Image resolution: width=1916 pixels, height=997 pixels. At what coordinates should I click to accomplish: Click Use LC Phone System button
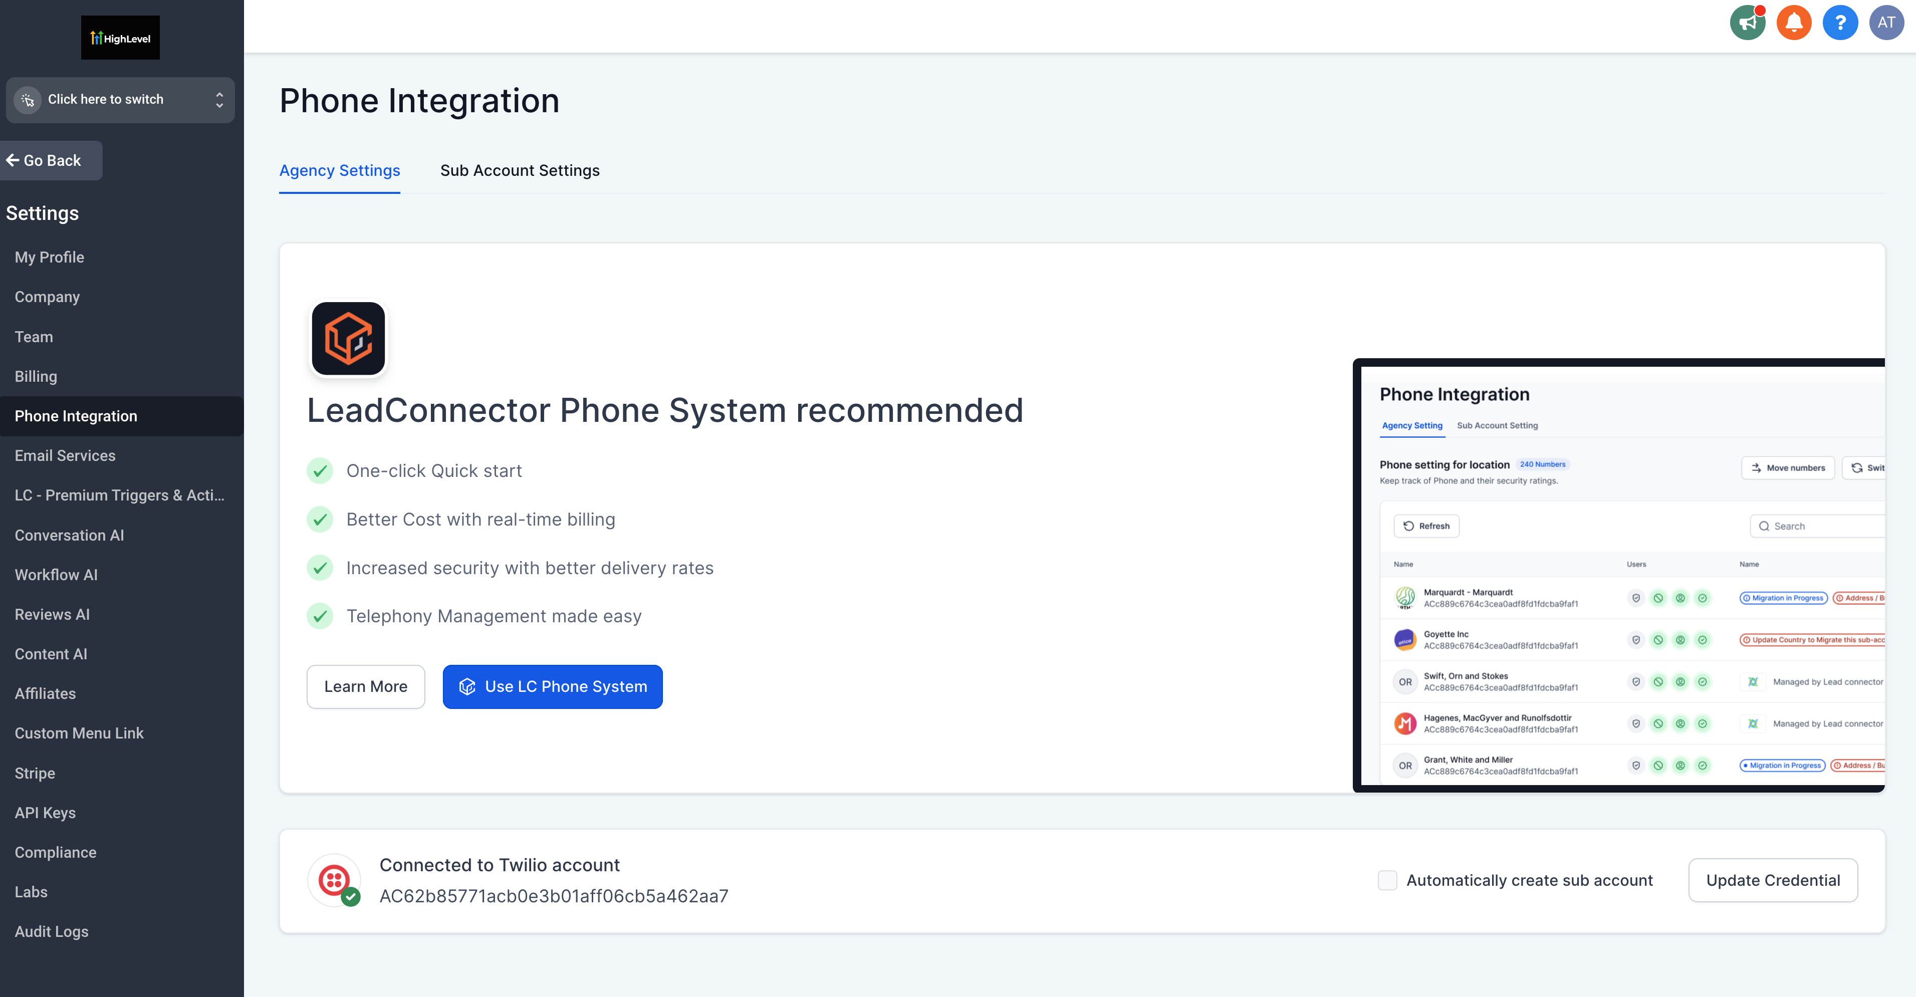tap(553, 686)
